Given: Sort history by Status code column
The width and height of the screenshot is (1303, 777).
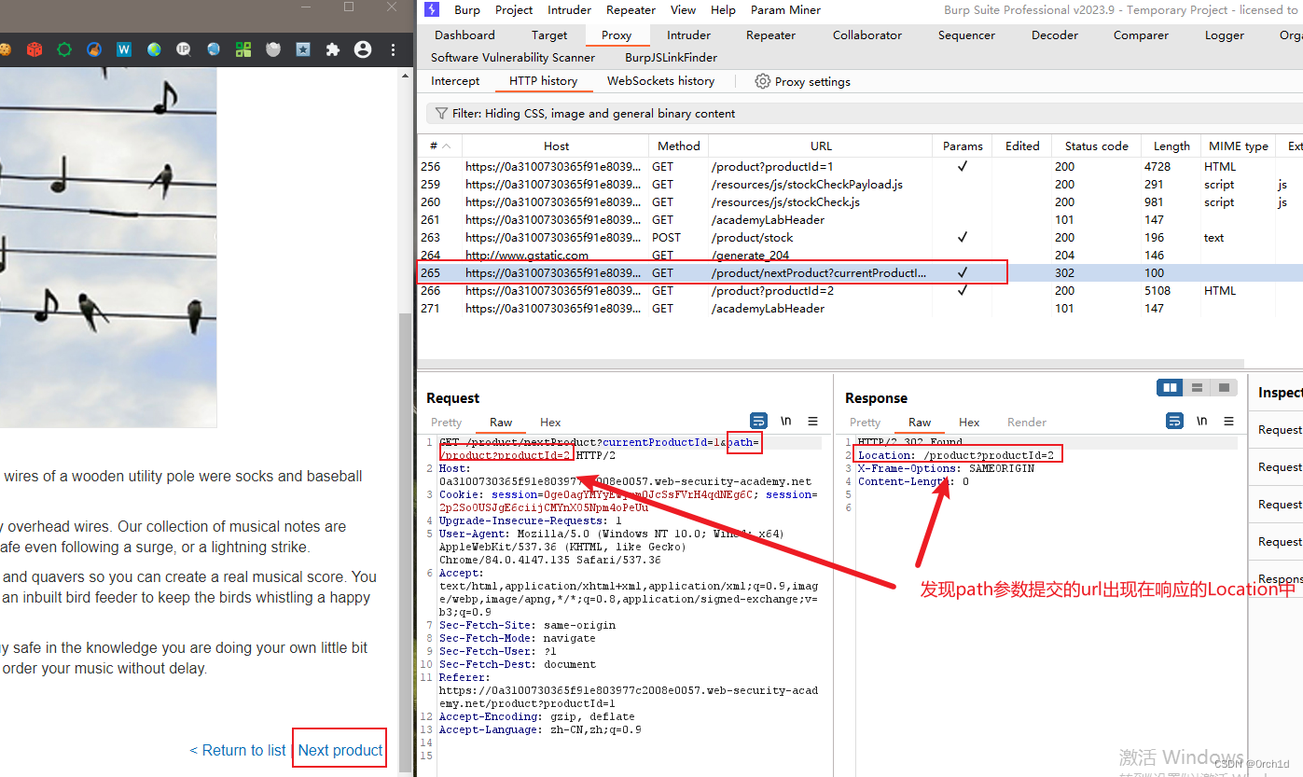Looking at the screenshot, I should 1097,146.
